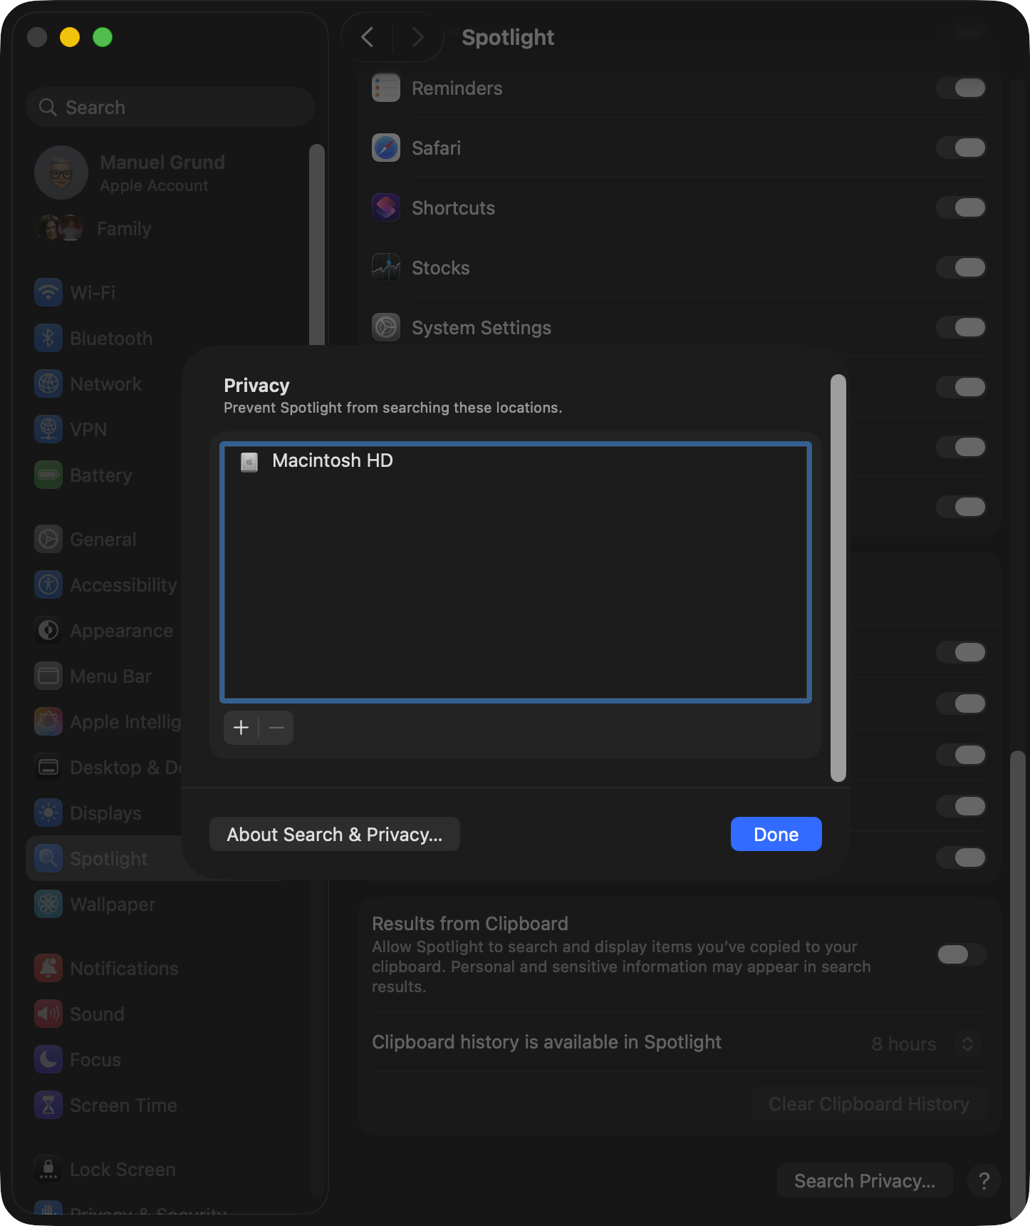Toggle the System Settings switch
1030x1226 pixels.
[x=962, y=327]
